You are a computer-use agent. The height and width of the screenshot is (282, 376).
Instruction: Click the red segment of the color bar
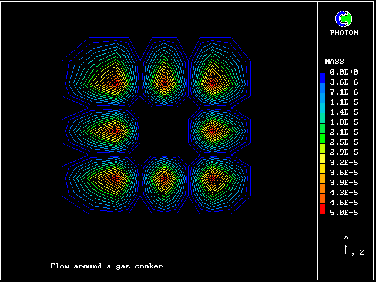point(323,209)
